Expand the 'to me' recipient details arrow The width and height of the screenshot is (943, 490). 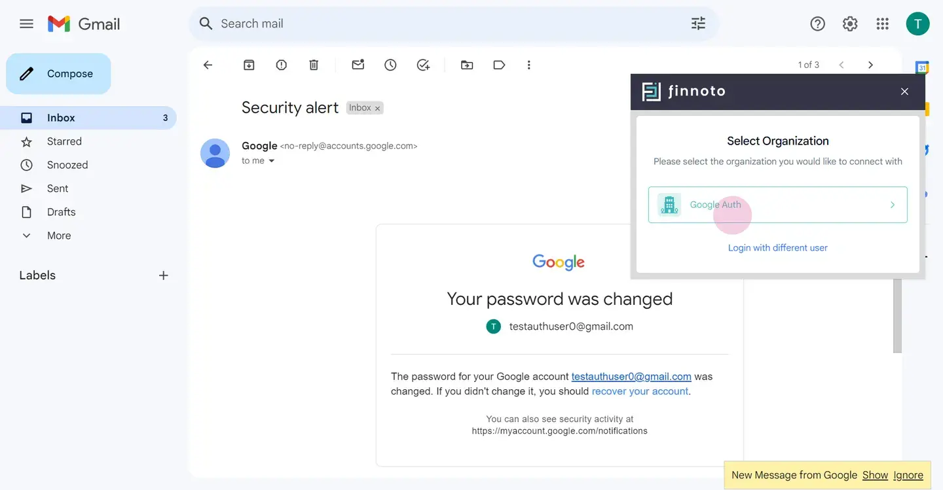coord(272,161)
